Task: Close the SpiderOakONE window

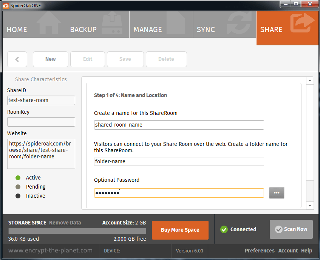Action: pos(310,4)
